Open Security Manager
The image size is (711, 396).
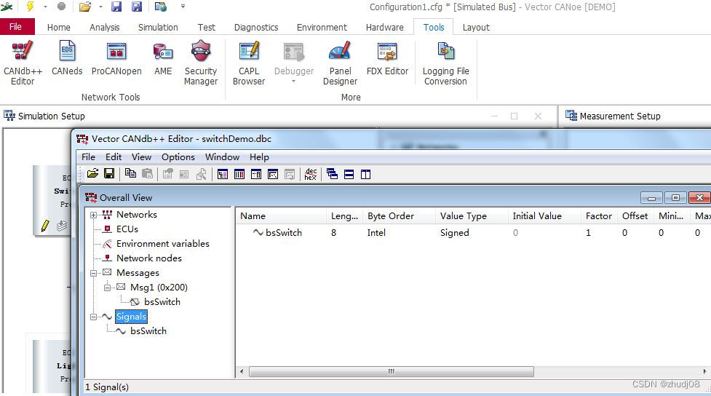tap(201, 63)
